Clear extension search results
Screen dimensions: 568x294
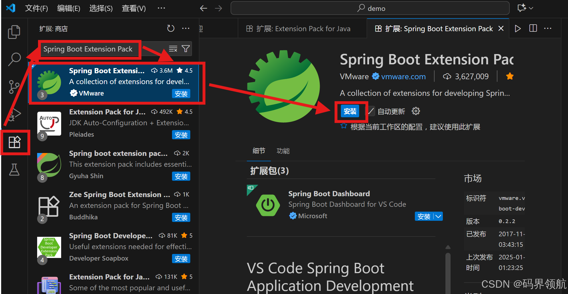(x=173, y=49)
